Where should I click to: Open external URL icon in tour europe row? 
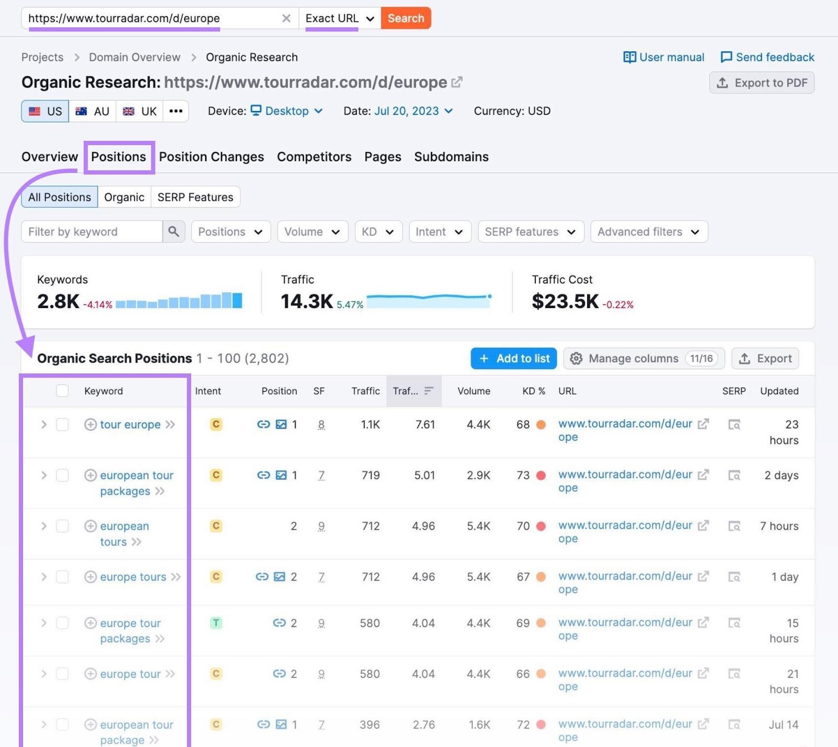pyautogui.click(x=703, y=424)
